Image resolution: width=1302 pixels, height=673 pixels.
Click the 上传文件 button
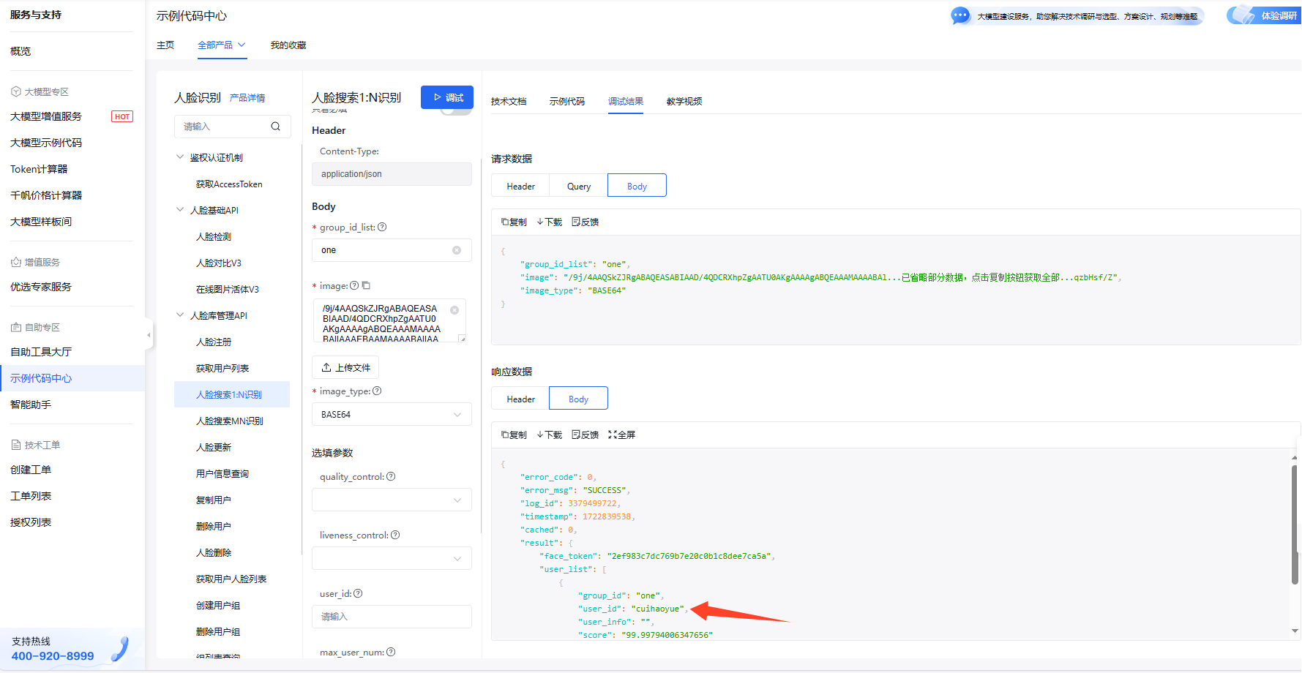click(345, 367)
